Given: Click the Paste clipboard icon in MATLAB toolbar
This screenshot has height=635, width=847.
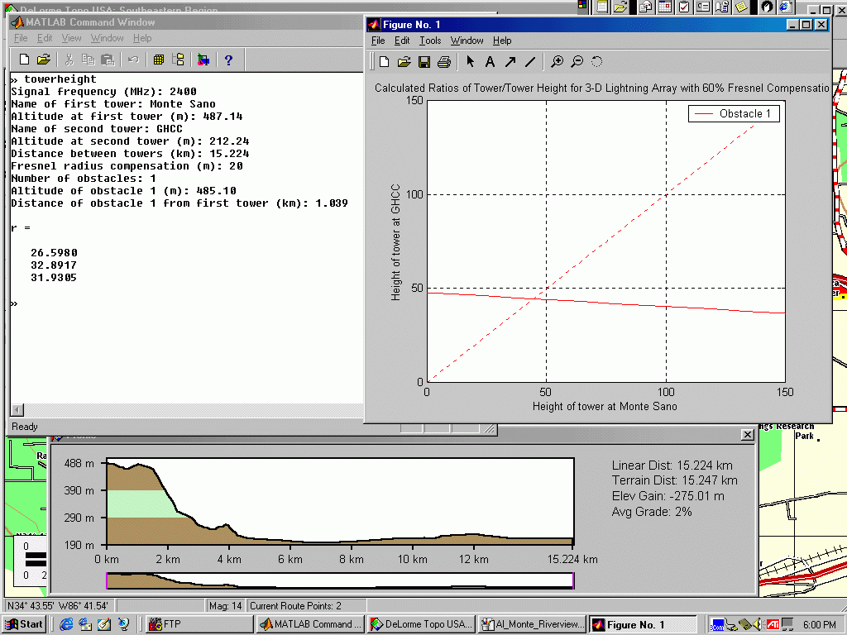Looking at the screenshot, I should pos(108,60).
